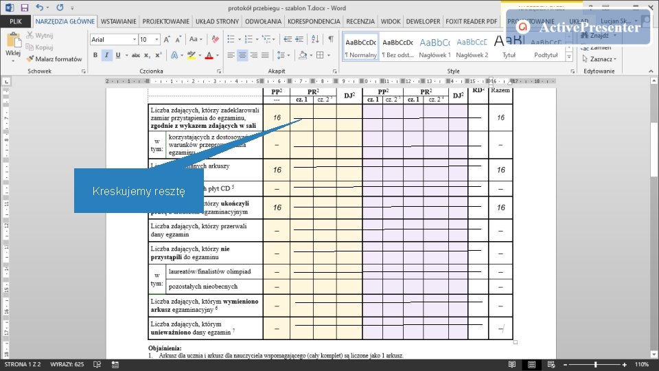Click the Sort icon
Screen dimensions: 659x371
315,40
